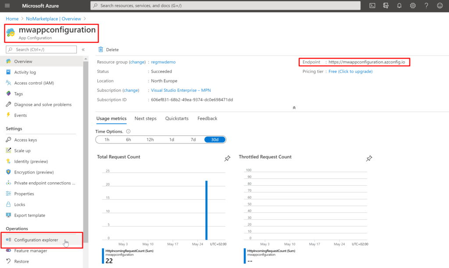This screenshot has height=268, width=449.
Task: Click the Private endpoint connections icon
Action: click(8, 183)
